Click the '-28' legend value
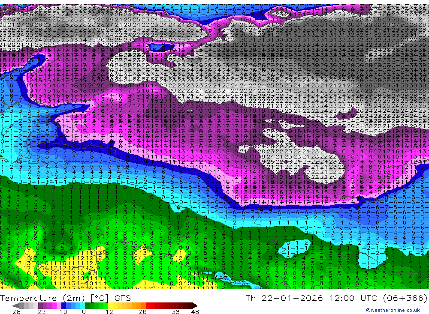Image resolution: width=429 pixels, height=314 pixels. [14, 311]
